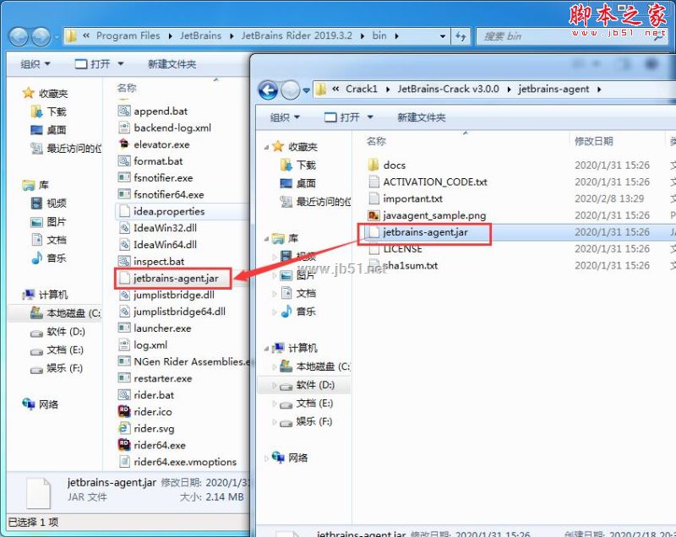
Task: Select the inspect.bat icon
Action: (x=124, y=261)
